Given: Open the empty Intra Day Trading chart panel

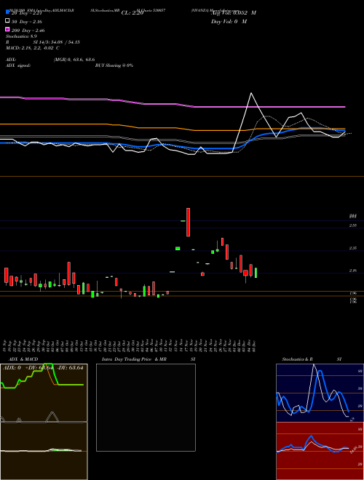Looking at the screenshot, I should click(x=146, y=407).
